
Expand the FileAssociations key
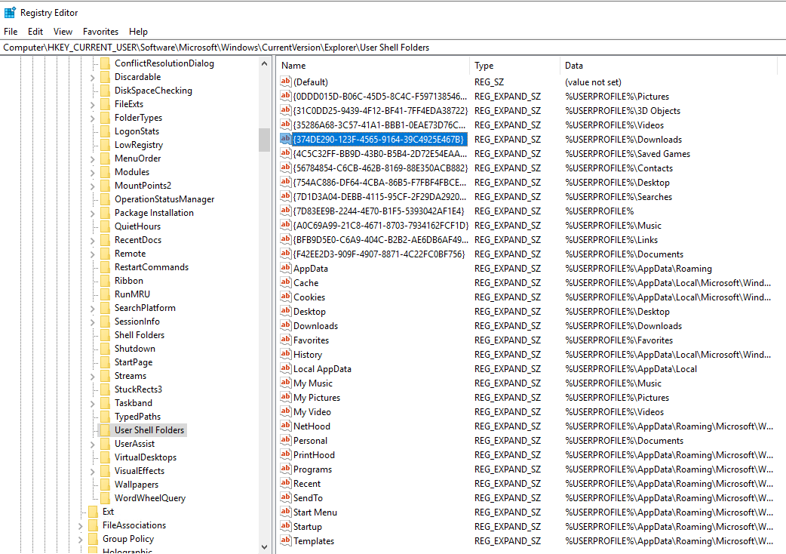tap(79, 525)
